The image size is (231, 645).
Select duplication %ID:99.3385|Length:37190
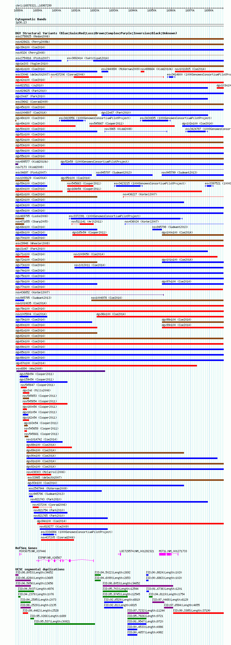click(192, 611)
